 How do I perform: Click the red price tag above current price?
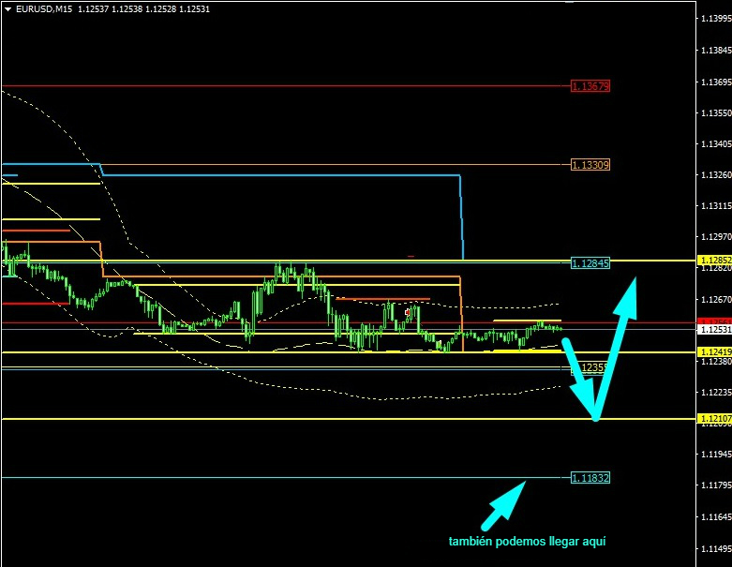[714, 321]
